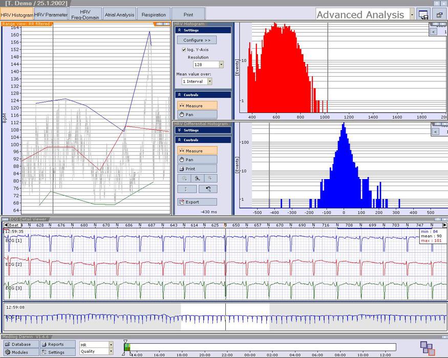Toggle the log. Y-Axis checkbox
448x358 pixels.
coord(184,50)
